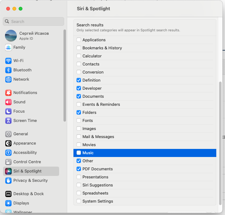Open the Appearance icon in sidebar
Viewport: 225px width, 215px height.
[x=8, y=143]
